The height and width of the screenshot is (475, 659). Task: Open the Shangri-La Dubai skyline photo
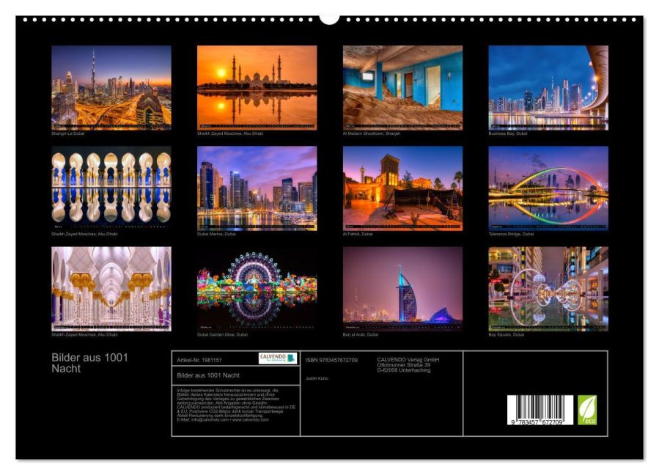pos(111,87)
